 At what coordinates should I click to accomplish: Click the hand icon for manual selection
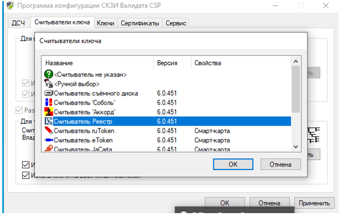[49, 84]
